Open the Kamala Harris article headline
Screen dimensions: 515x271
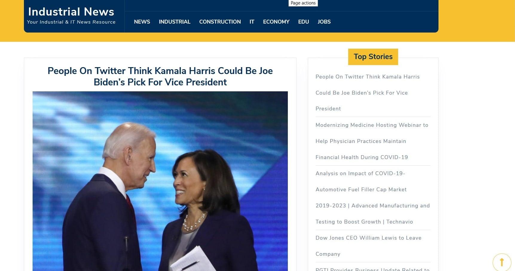(x=160, y=76)
